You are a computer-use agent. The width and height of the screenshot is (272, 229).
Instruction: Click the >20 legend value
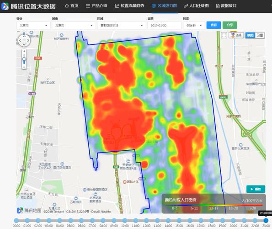pos(253,208)
